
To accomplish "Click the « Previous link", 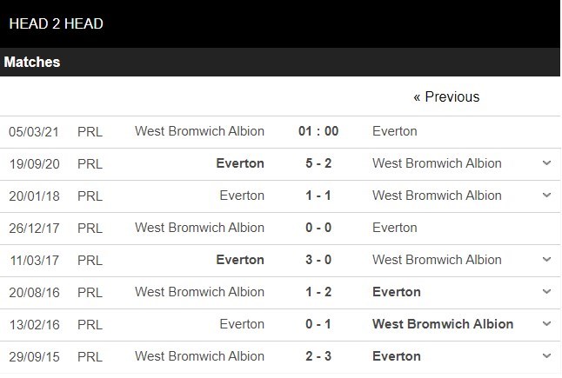I will tap(446, 96).
